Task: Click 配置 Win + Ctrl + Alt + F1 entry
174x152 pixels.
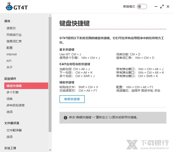Action: (135, 87)
